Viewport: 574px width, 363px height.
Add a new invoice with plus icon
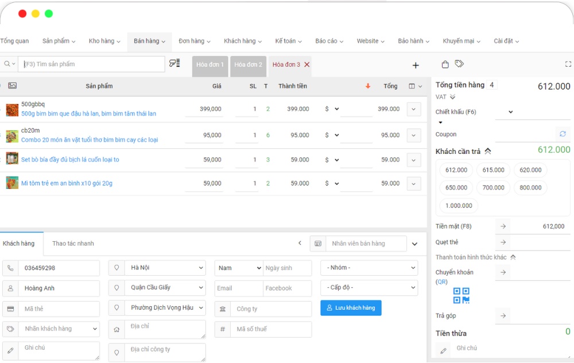[416, 65]
